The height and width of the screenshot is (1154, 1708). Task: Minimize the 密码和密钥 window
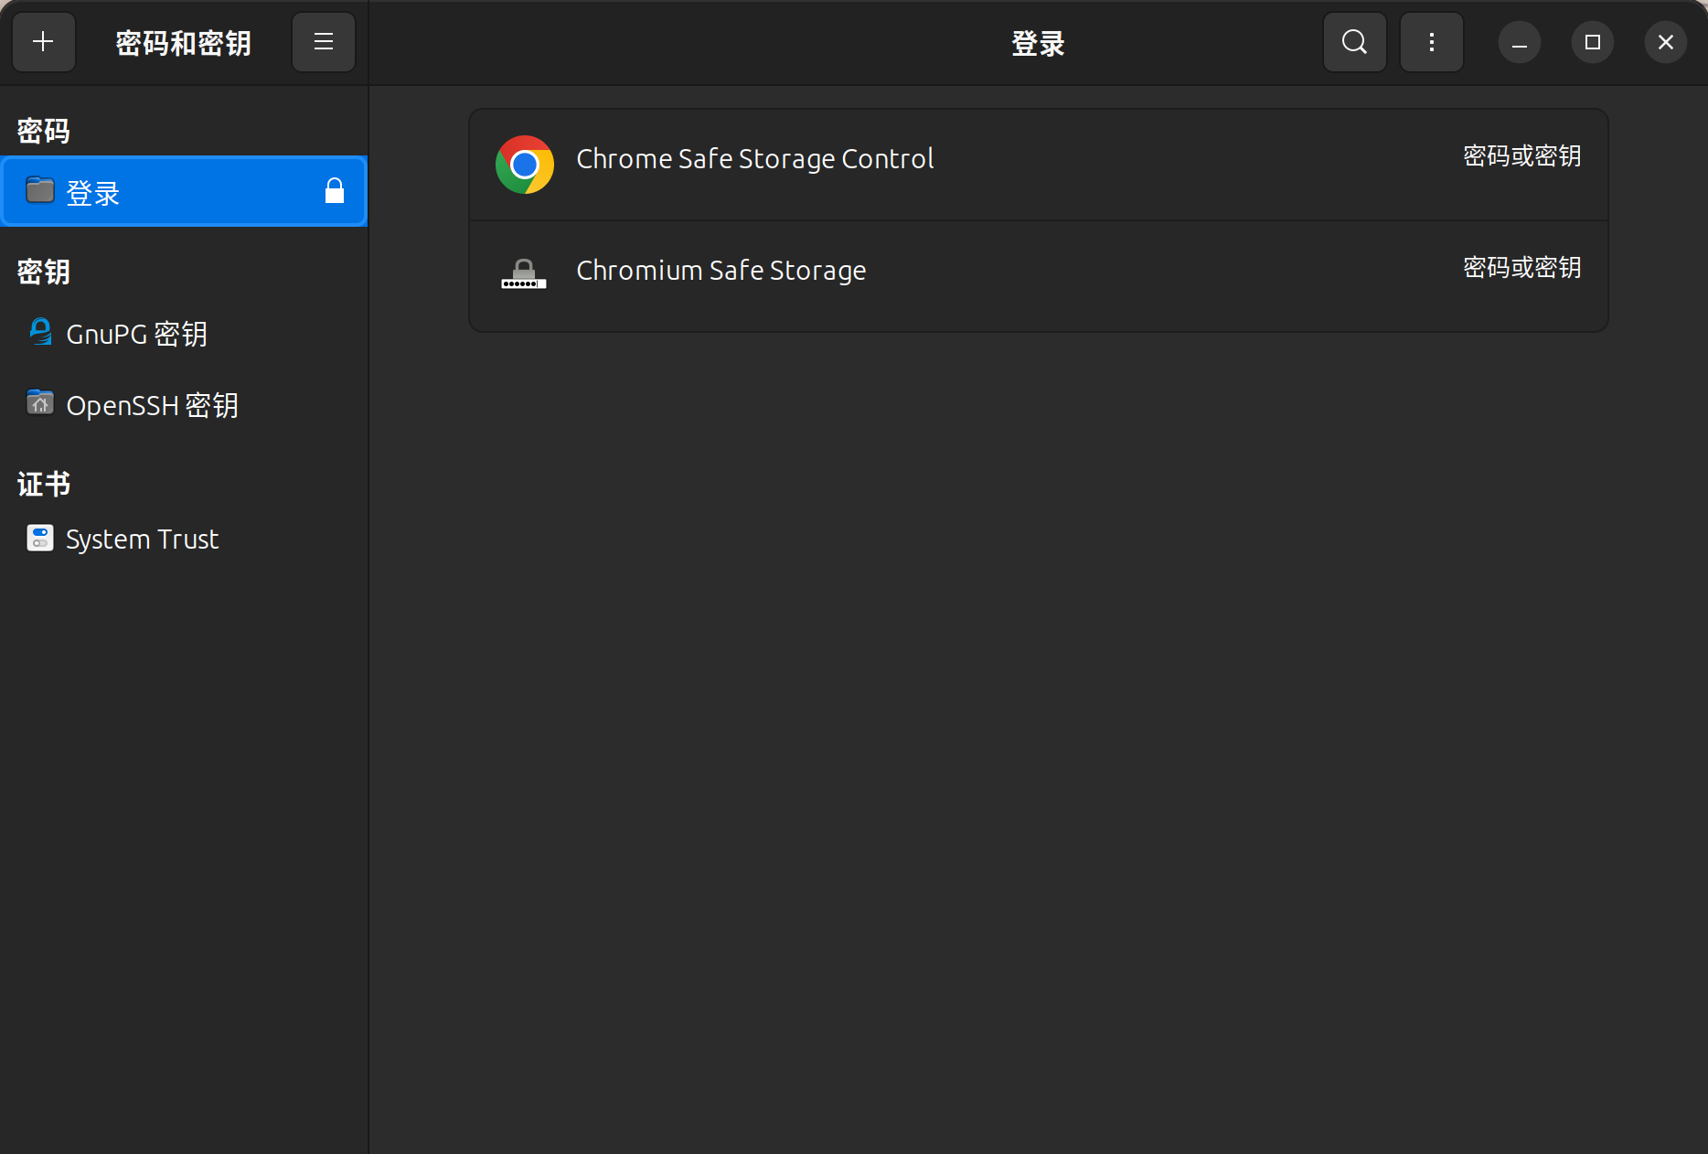click(x=1519, y=42)
